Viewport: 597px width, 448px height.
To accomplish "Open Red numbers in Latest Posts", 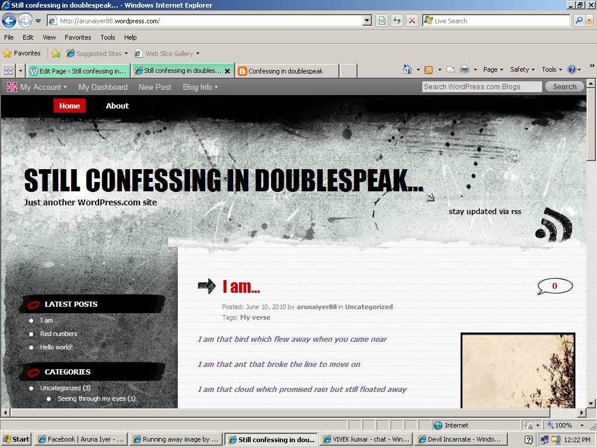I will point(59,334).
